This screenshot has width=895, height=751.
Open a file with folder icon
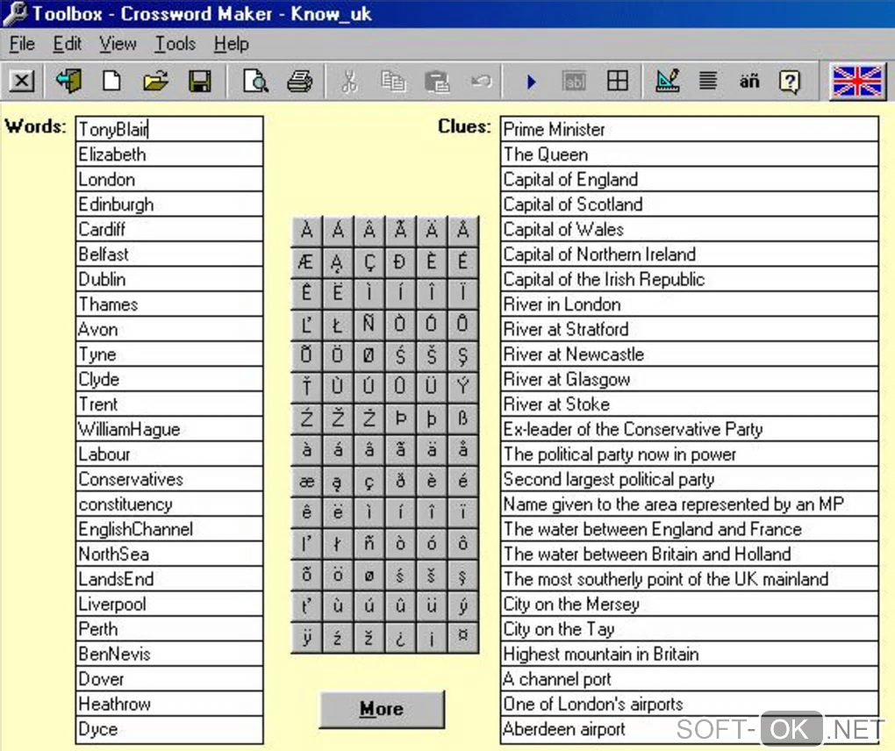[x=155, y=81]
